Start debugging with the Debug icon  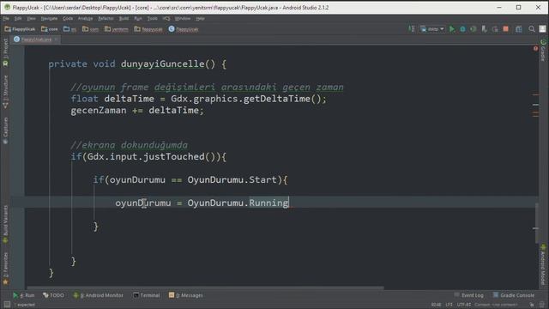pos(462,29)
